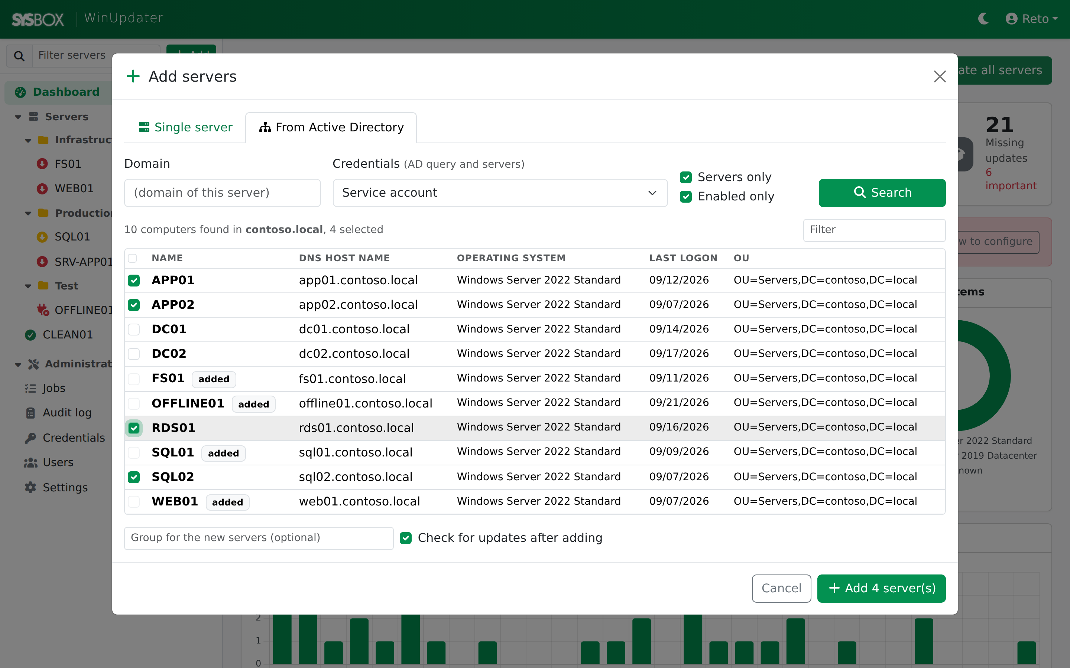1070x668 pixels.
Task: Click the 09/21/2026 last logon cell
Action: tap(679, 403)
